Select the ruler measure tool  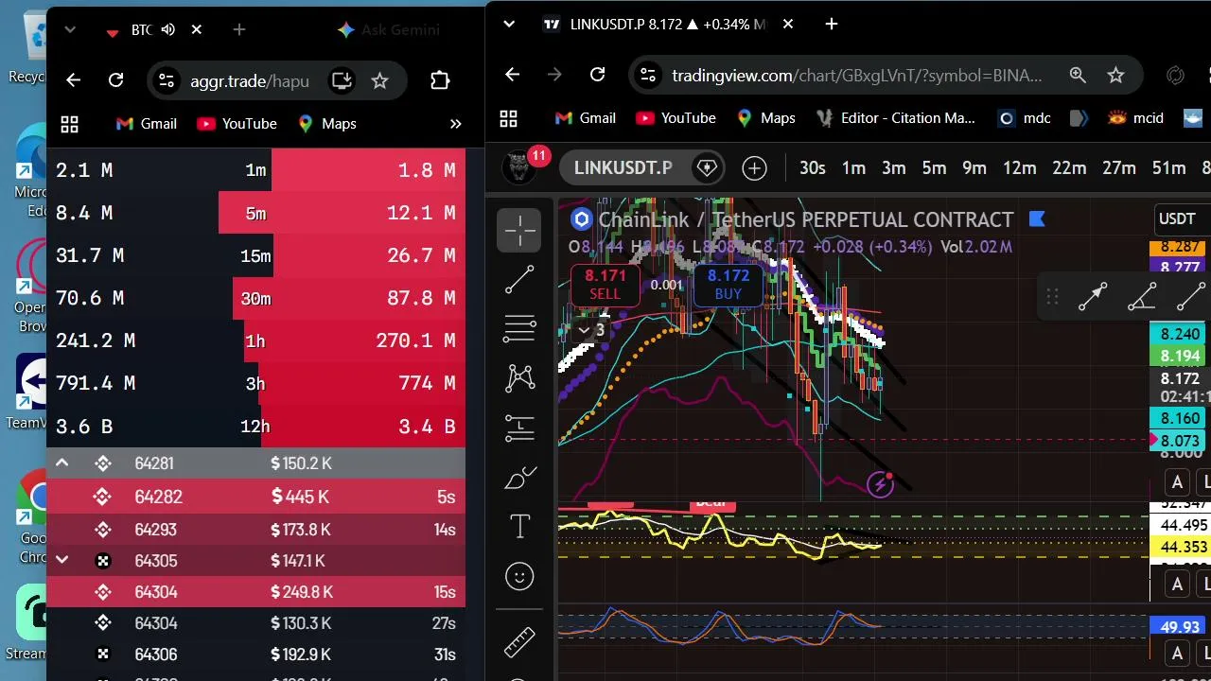click(519, 642)
